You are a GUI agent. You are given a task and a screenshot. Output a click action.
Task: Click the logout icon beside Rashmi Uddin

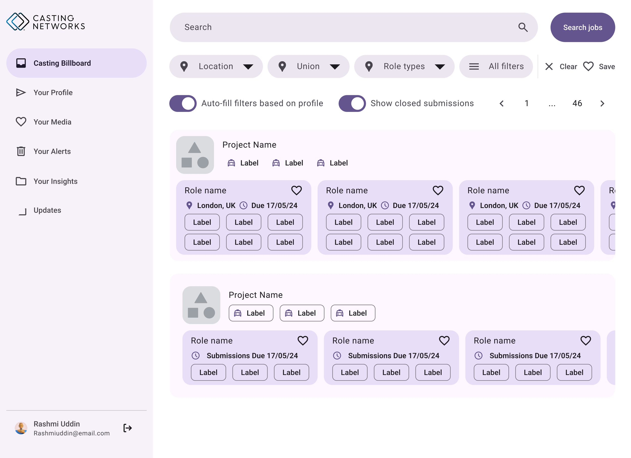click(127, 428)
